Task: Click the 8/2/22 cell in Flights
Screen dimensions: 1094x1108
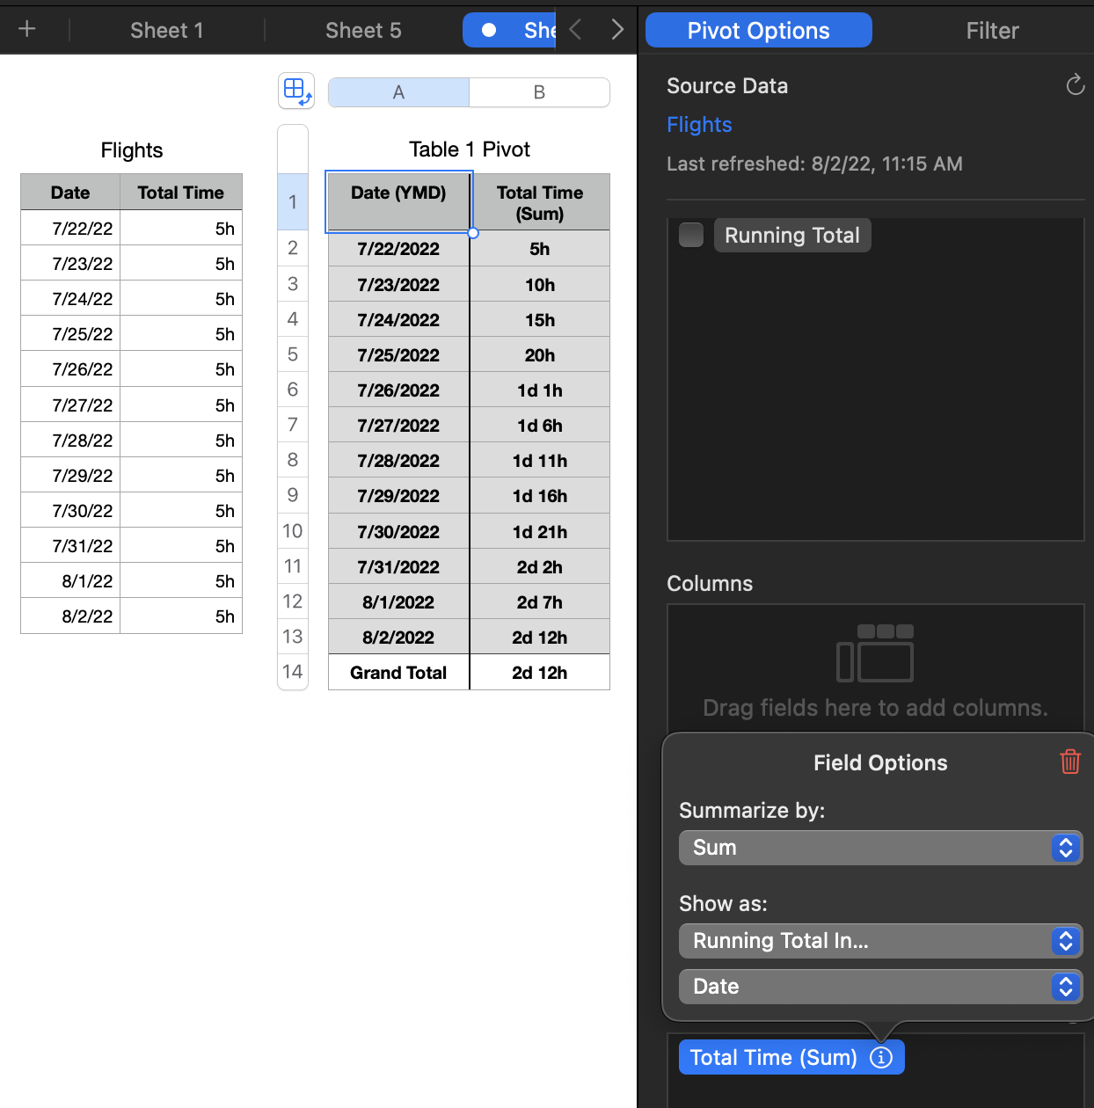Action: (x=70, y=616)
